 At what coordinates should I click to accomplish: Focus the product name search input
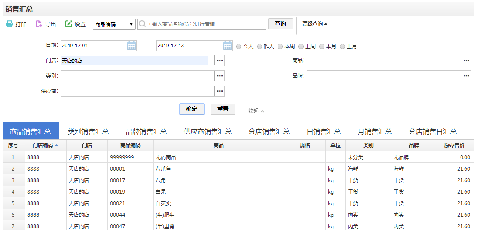point(202,24)
